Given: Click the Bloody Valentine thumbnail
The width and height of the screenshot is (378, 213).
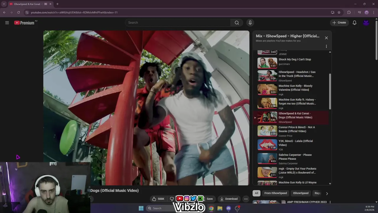Looking at the screenshot, I should 267,90.
